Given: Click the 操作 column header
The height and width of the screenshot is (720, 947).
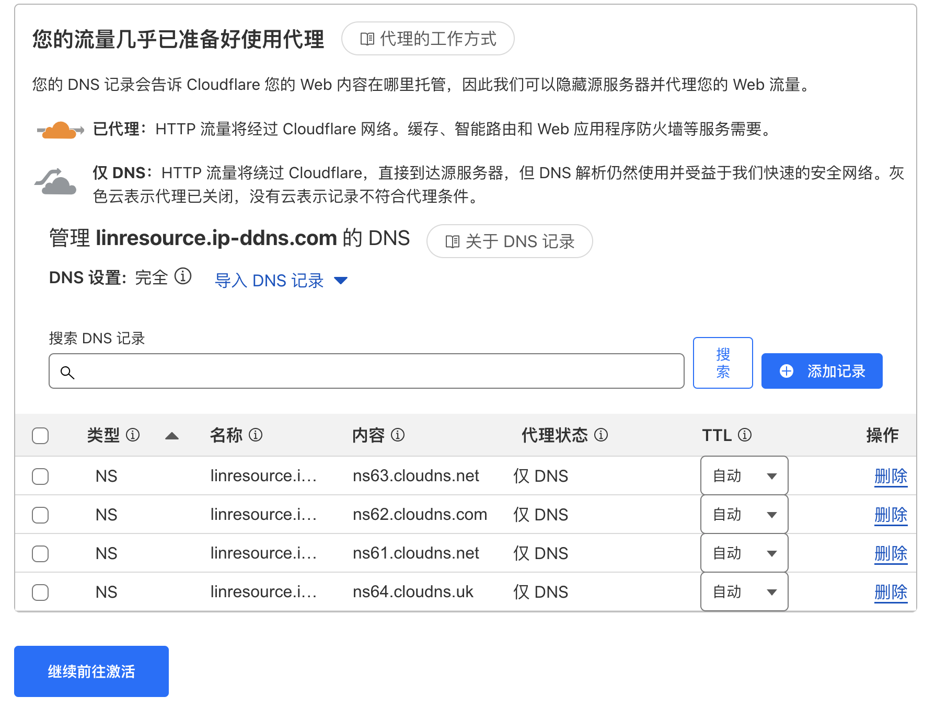Looking at the screenshot, I should [x=883, y=435].
